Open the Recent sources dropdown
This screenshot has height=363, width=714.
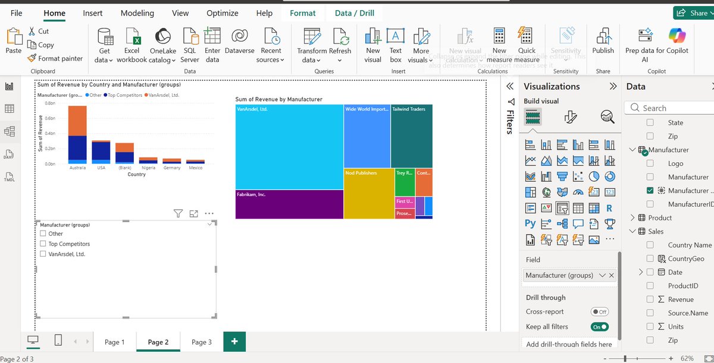tap(271, 55)
